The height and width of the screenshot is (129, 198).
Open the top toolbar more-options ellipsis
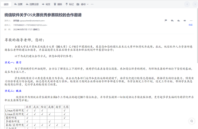pyautogui.click(x=92, y=4)
